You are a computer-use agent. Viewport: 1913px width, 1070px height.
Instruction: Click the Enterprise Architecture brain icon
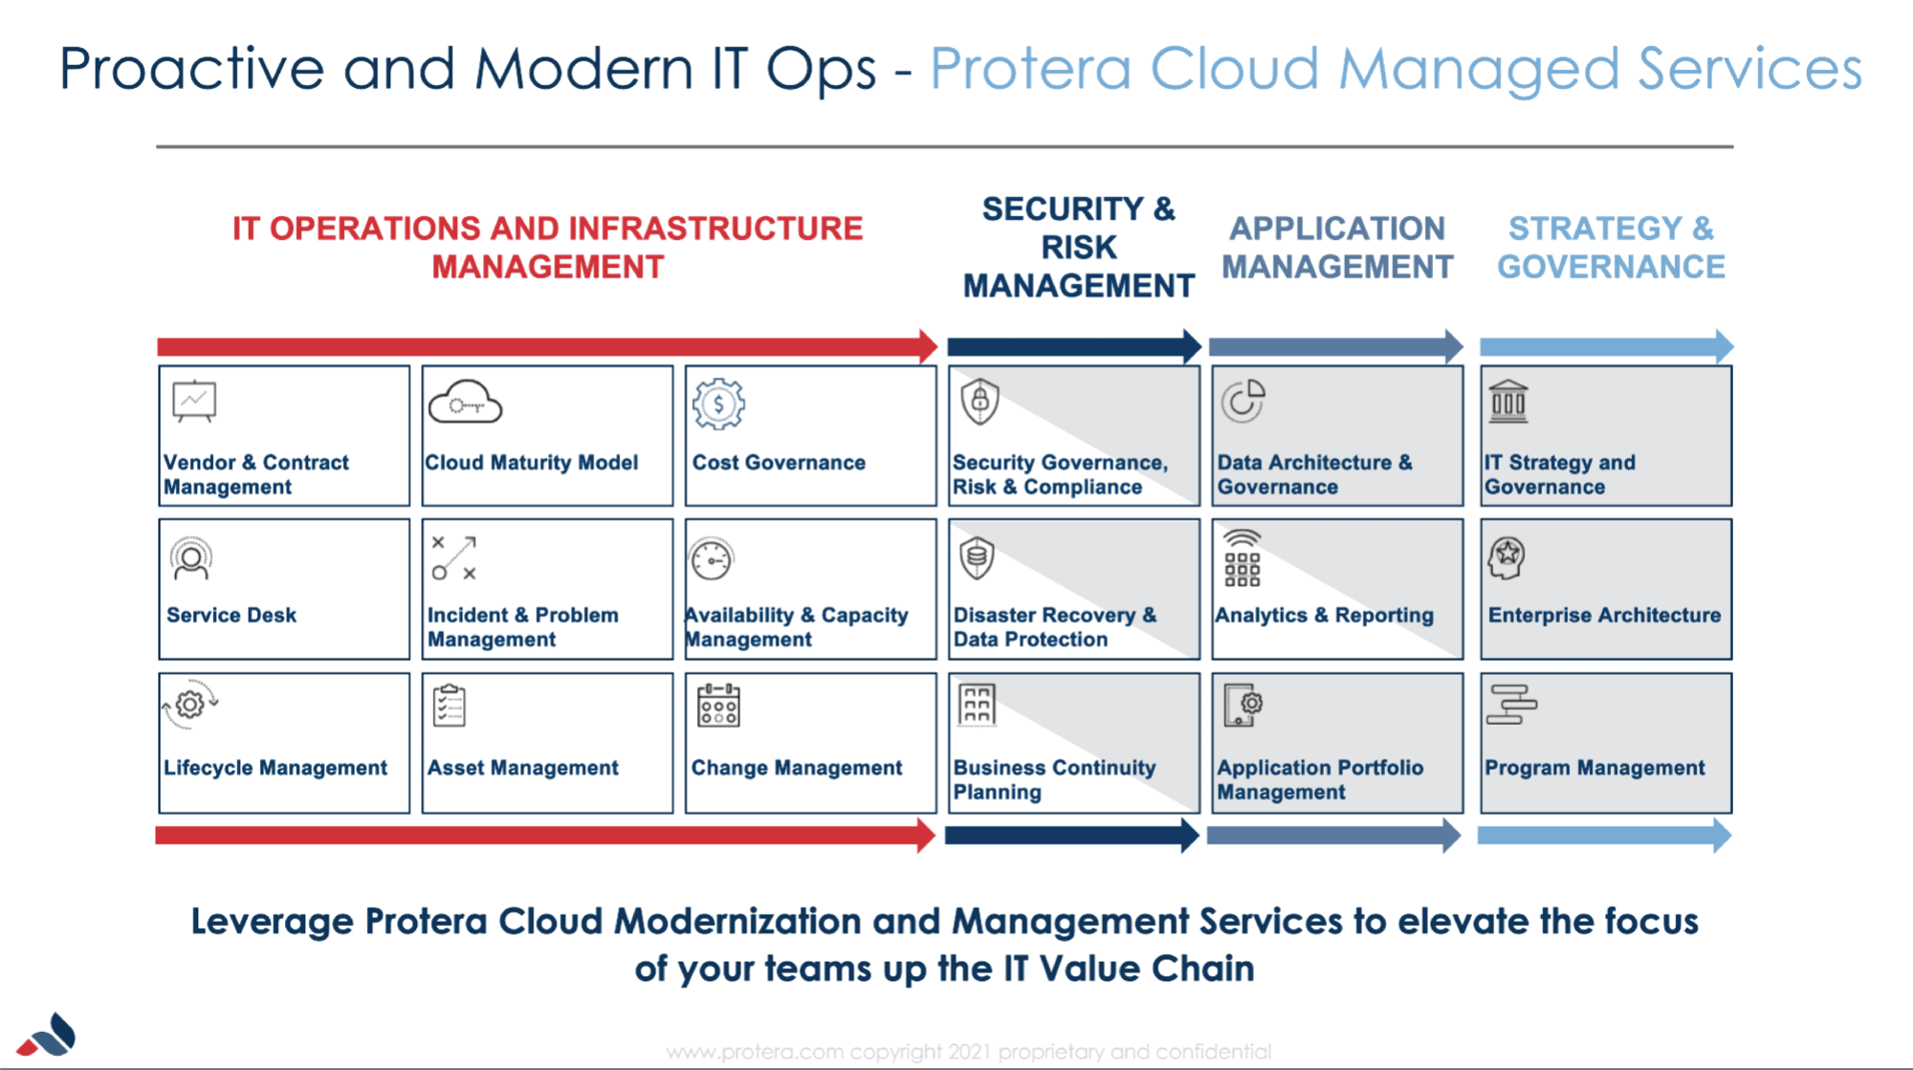(x=1508, y=559)
